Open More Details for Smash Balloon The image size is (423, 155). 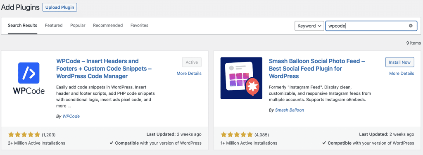point(402,74)
